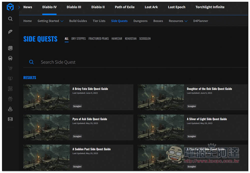Click the Search Side Quest input field
250x173 pixels.
pos(125,62)
